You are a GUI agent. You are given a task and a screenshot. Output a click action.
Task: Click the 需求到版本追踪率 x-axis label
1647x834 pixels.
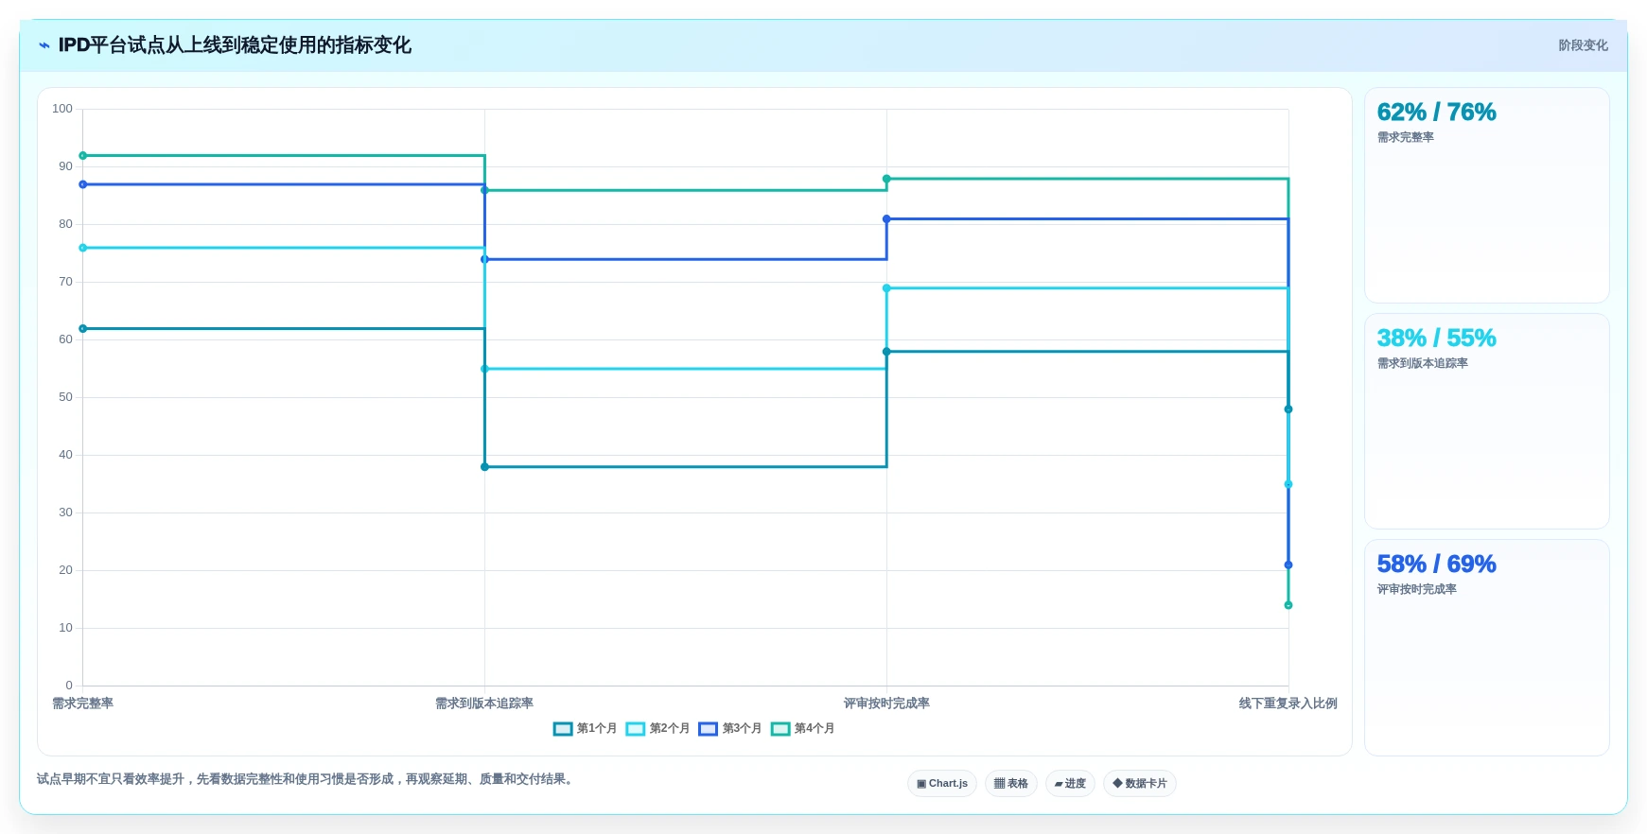[484, 704]
